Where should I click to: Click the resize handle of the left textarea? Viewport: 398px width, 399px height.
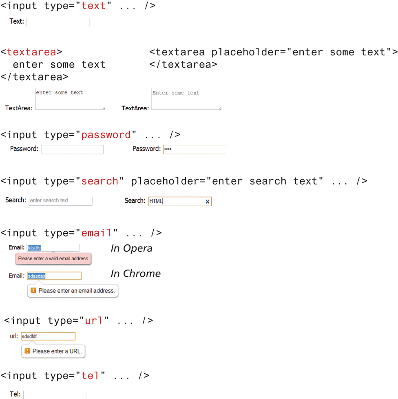pos(104,108)
